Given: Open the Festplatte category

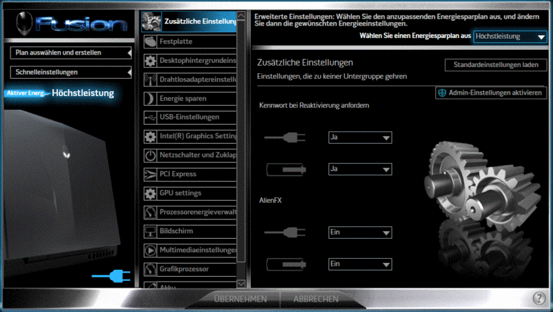Looking at the screenshot, I should click(189, 41).
